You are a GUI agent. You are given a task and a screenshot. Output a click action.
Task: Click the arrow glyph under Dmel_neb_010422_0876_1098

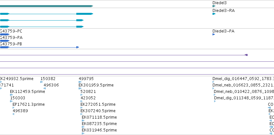tap(214, 95)
